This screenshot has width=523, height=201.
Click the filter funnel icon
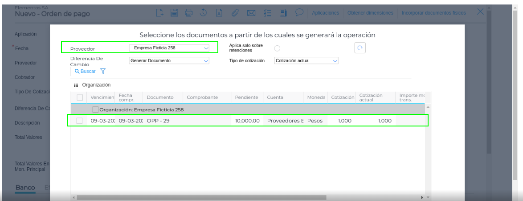102,71
